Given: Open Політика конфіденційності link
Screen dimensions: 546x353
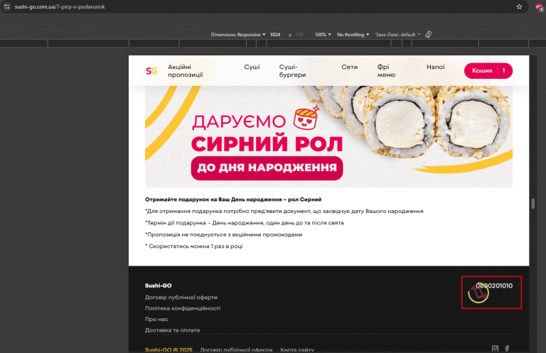Looking at the screenshot, I should point(183,308).
